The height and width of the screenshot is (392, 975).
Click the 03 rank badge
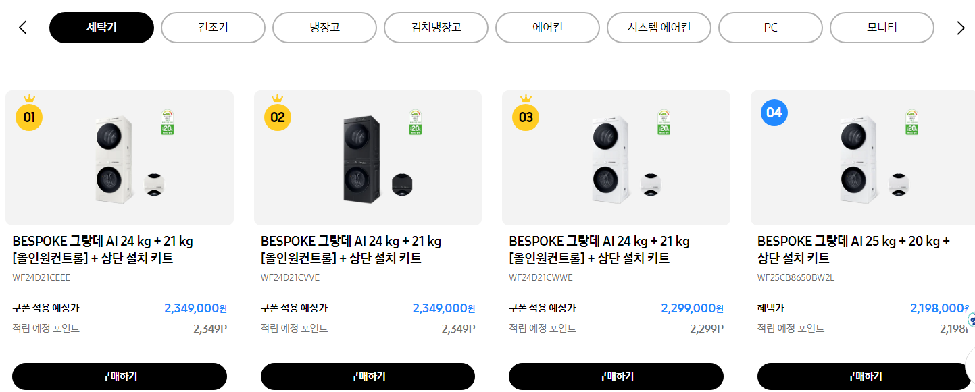(x=526, y=117)
